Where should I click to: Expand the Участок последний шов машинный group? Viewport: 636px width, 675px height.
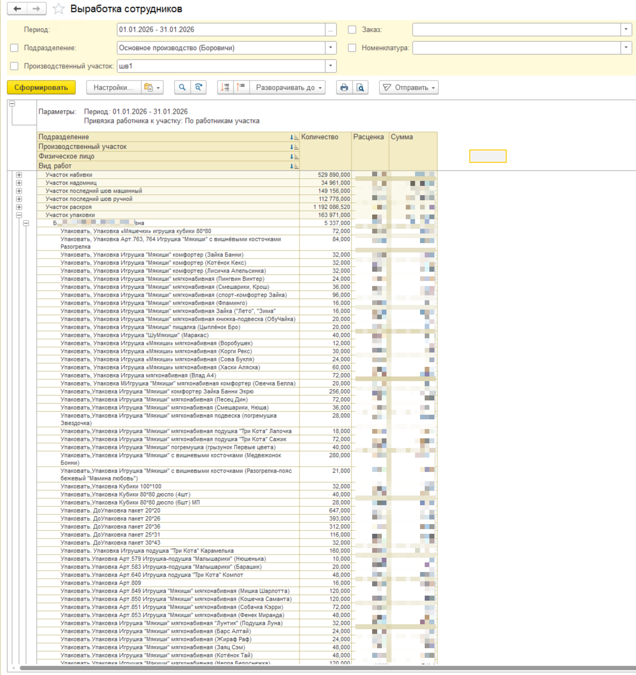pyautogui.click(x=19, y=191)
